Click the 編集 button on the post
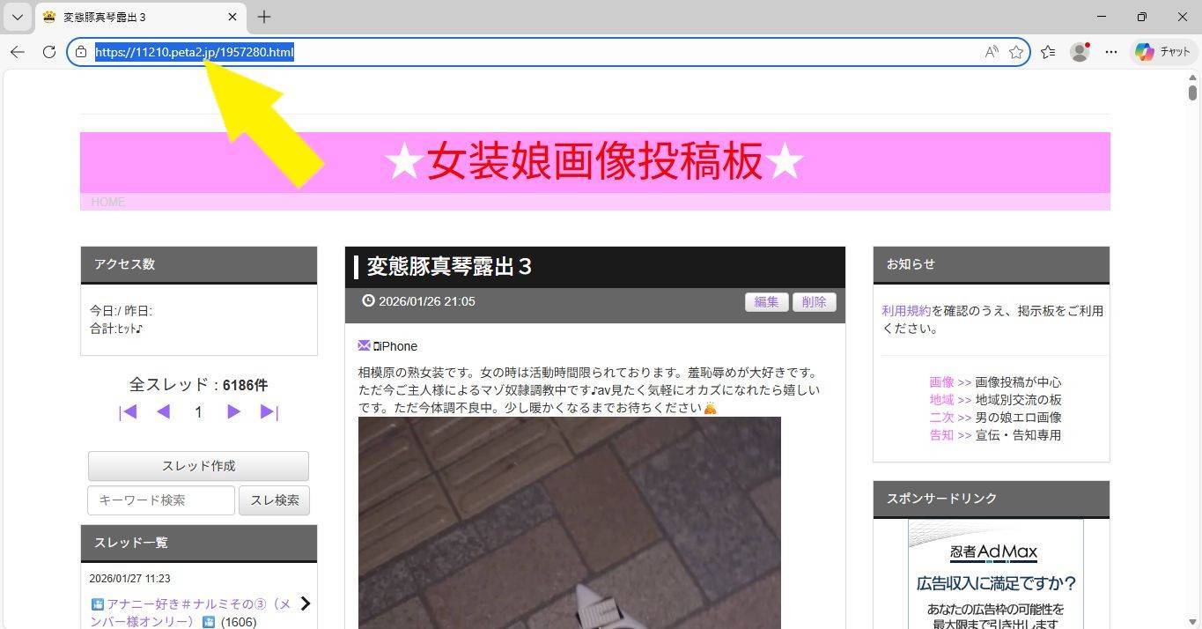 click(x=766, y=302)
